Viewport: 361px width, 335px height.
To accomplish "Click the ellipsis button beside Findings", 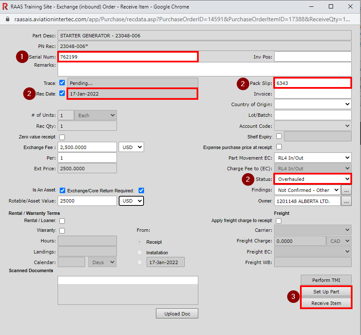I will pos(347,190).
